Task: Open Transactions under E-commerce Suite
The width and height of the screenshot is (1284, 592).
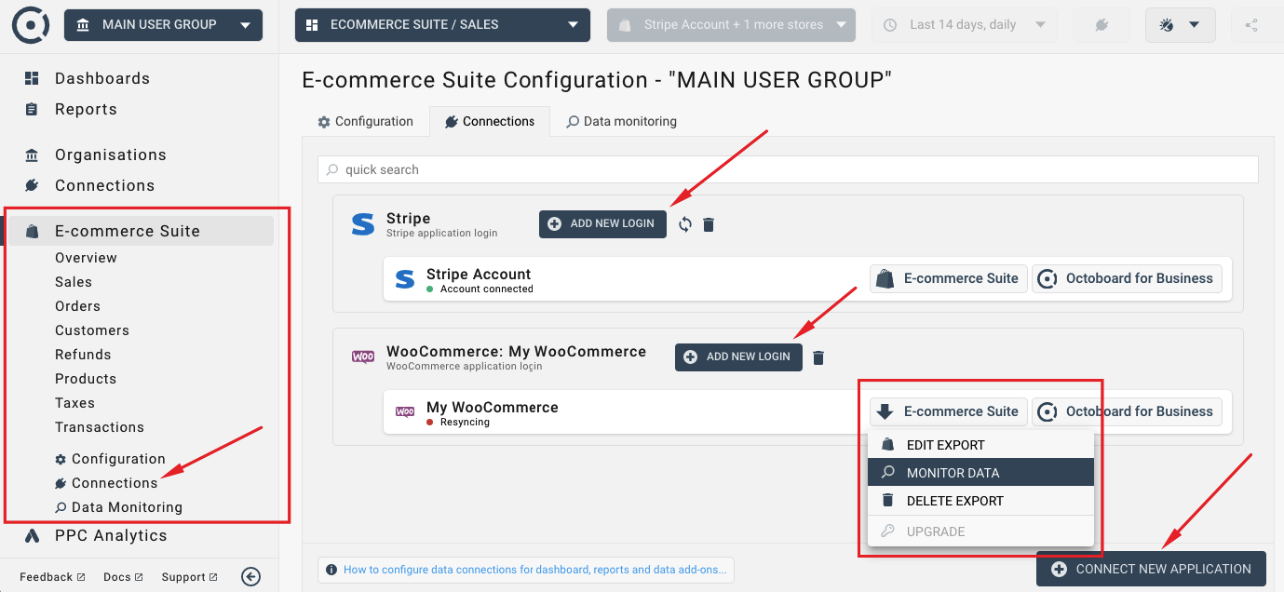Action: [x=100, y=427]
